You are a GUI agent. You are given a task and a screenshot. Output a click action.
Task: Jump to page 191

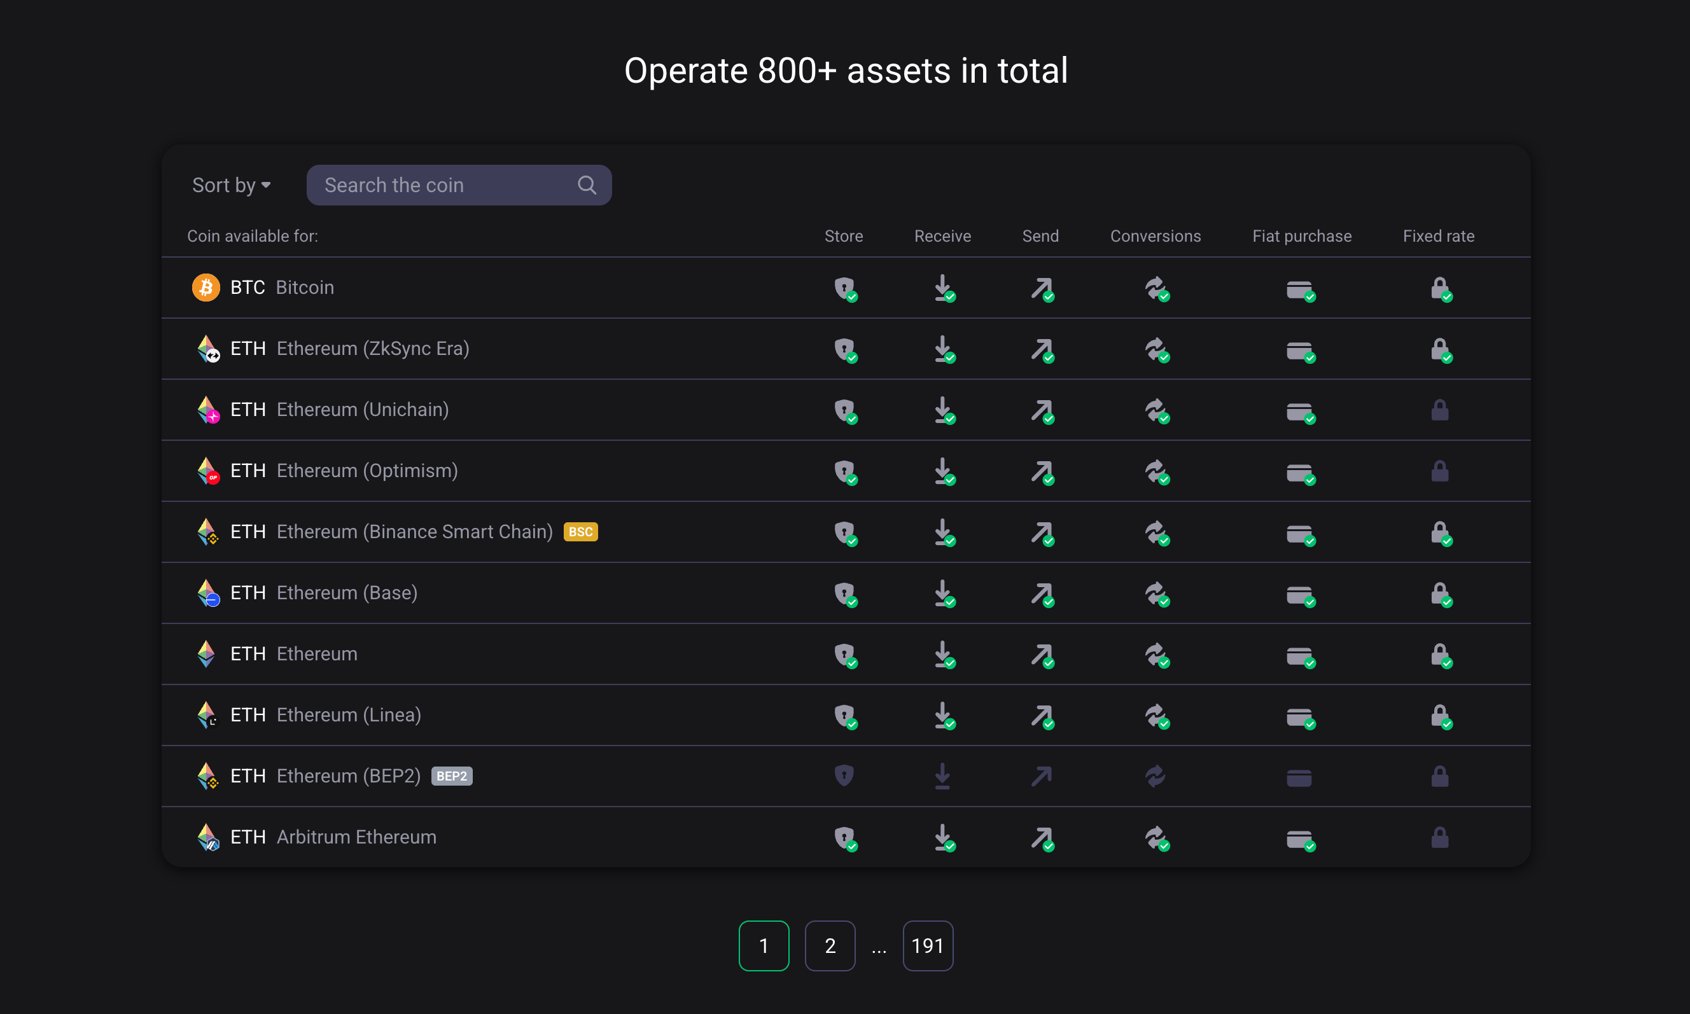click(927, 945)
